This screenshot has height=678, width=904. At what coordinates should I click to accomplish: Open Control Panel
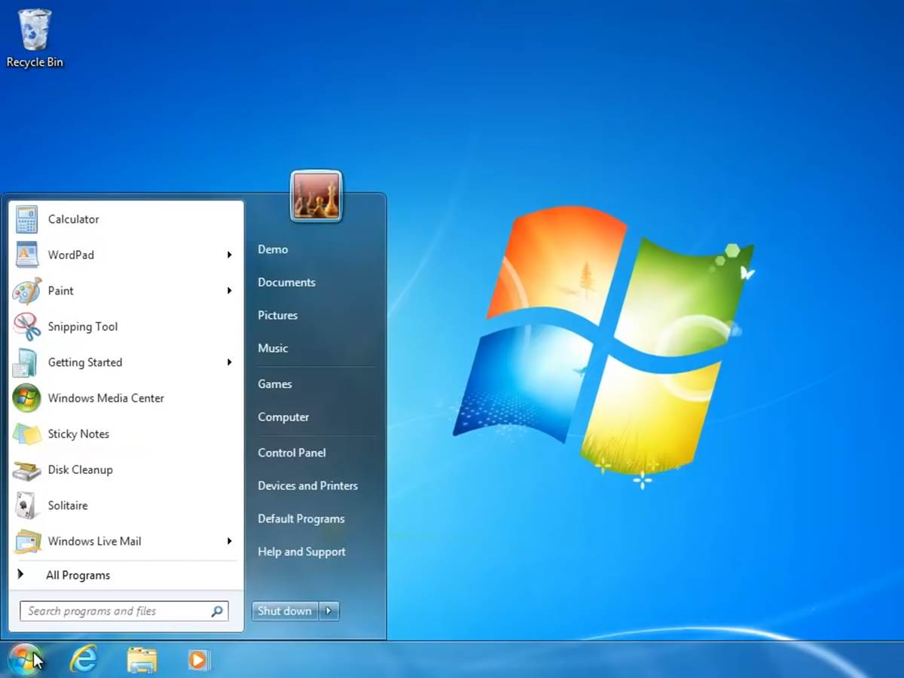292,452
